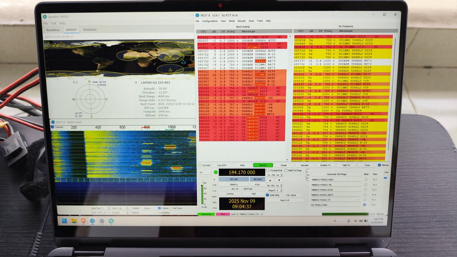The image size is (457, 257).
Task: Switch to the AMSAT tab in Gpredict
Action: [71, 29]
